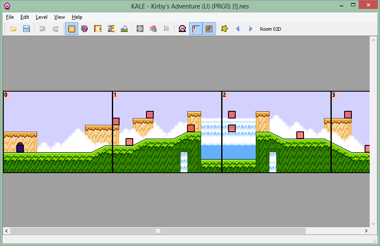Toggle screen boundary number display
Screen dimensions: 380x246
pyautogui.click(x=196, y=29)
